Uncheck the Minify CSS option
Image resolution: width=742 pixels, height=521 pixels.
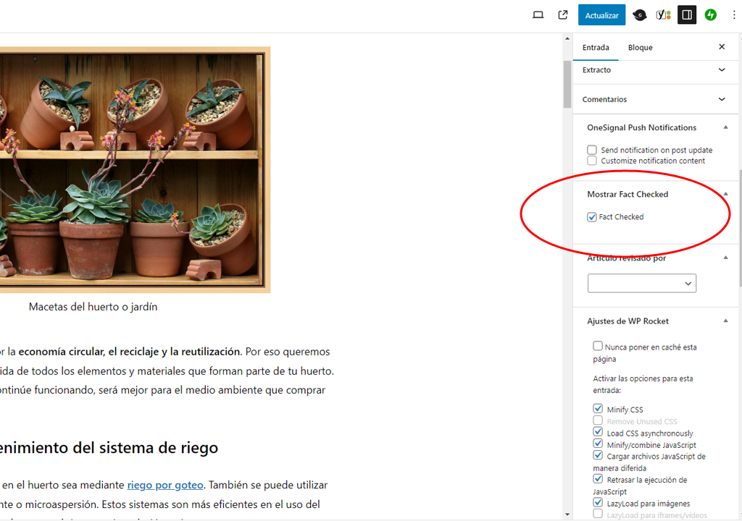pyautogui.click(x=598, y=409)
